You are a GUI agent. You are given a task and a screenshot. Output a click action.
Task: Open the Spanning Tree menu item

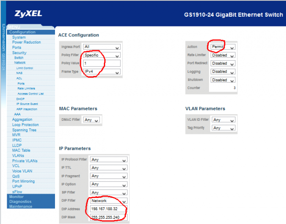coord(24,130)
